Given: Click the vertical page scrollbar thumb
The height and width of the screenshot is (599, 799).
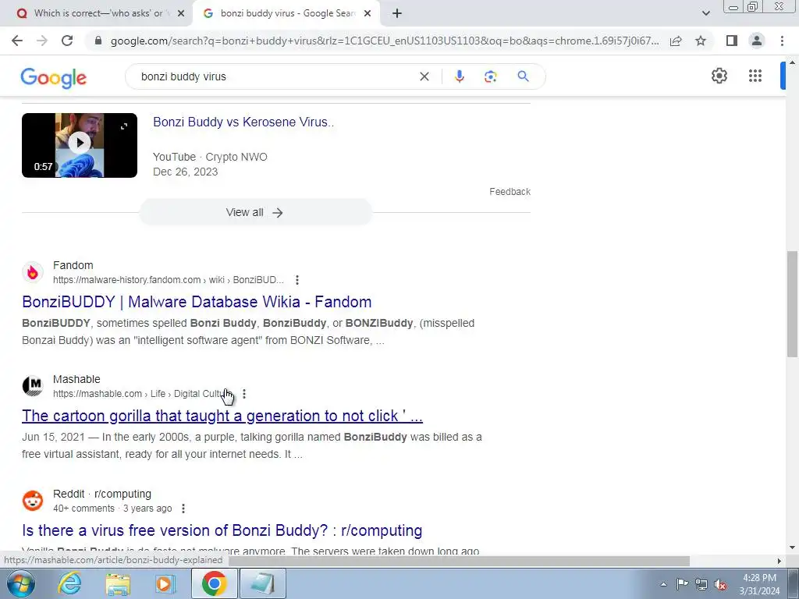Looking at the screenshot, I should (x=792, y=304).
